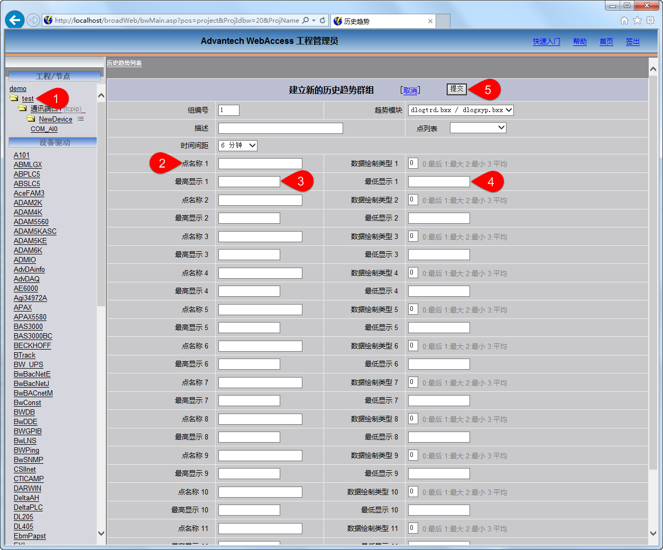The height and width of the screenshot is (550, 663).
Task: Open the 点列表 dropdown
Action: tap(478, 128)
